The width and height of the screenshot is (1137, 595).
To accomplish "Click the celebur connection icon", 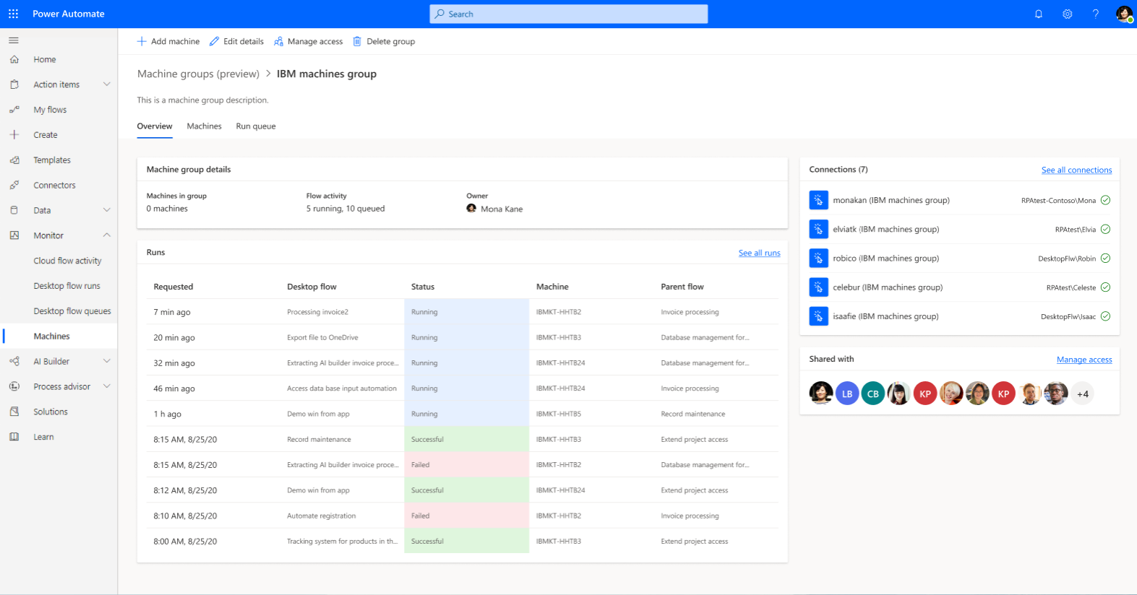I will (818, 287).
